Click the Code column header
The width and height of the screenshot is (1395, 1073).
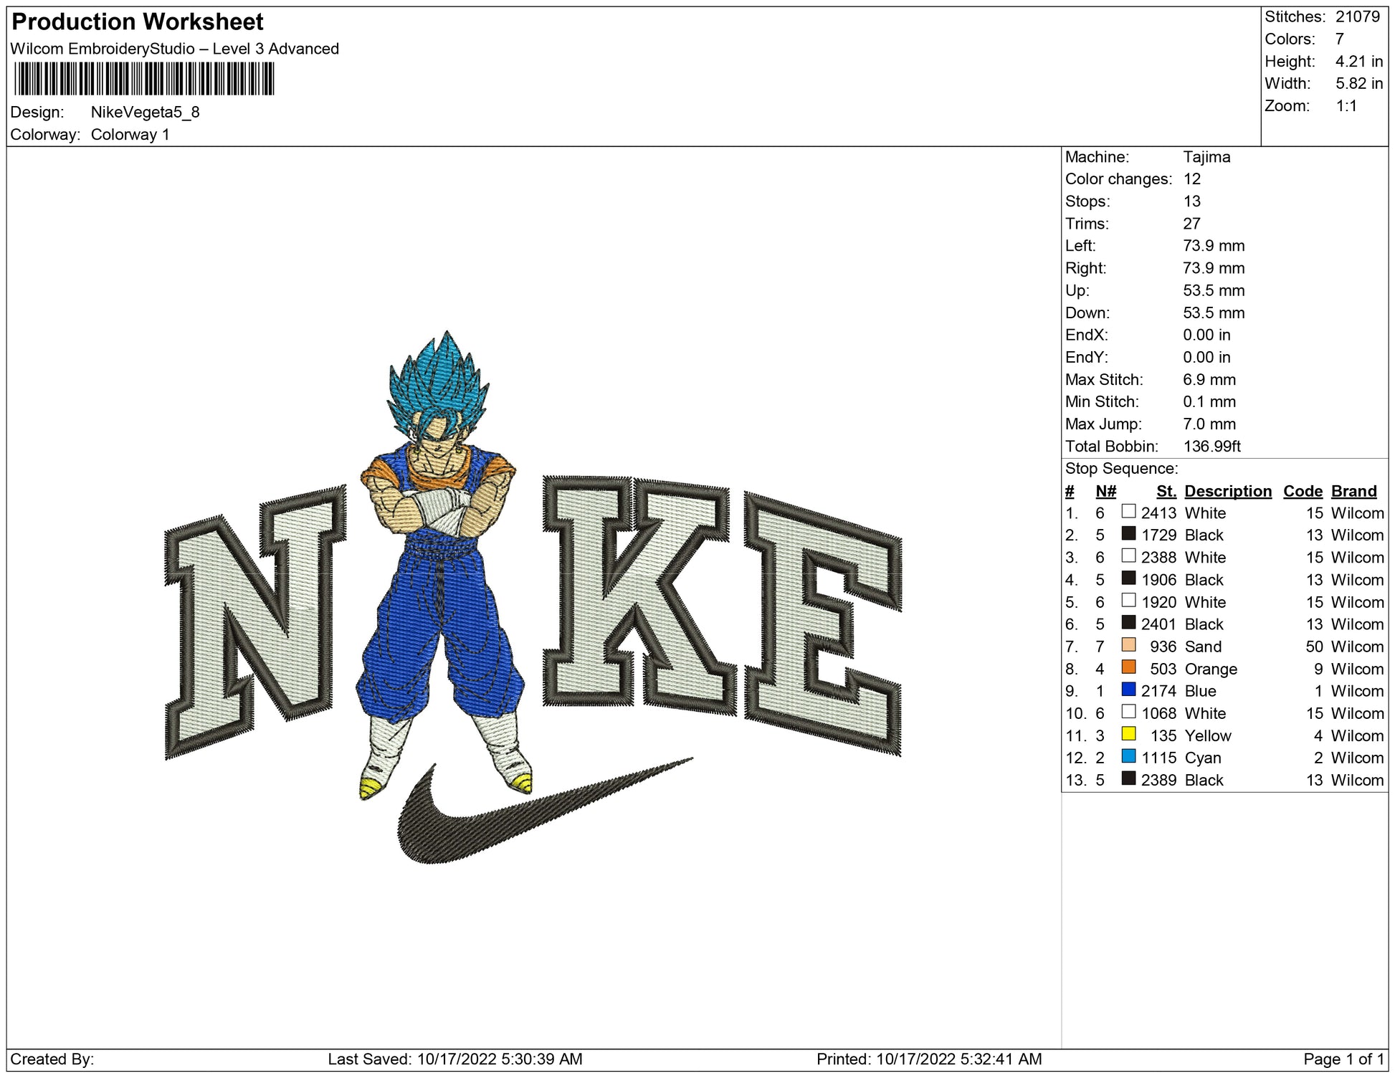tap(1302, 491)
